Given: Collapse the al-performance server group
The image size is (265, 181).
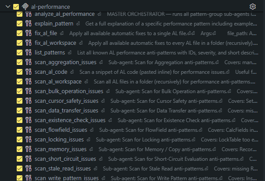Looking at the screenshot, I should point(8,7).
